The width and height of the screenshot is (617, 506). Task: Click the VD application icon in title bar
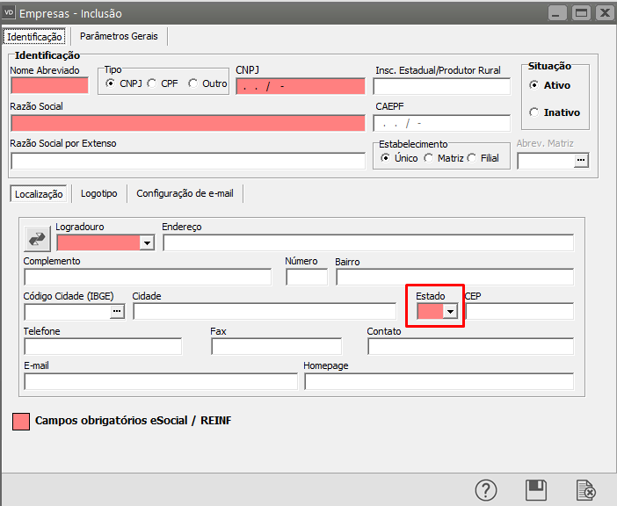[x=11, y=13]
